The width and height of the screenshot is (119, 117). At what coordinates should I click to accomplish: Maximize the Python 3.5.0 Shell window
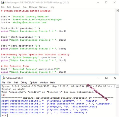pos(106,78)
